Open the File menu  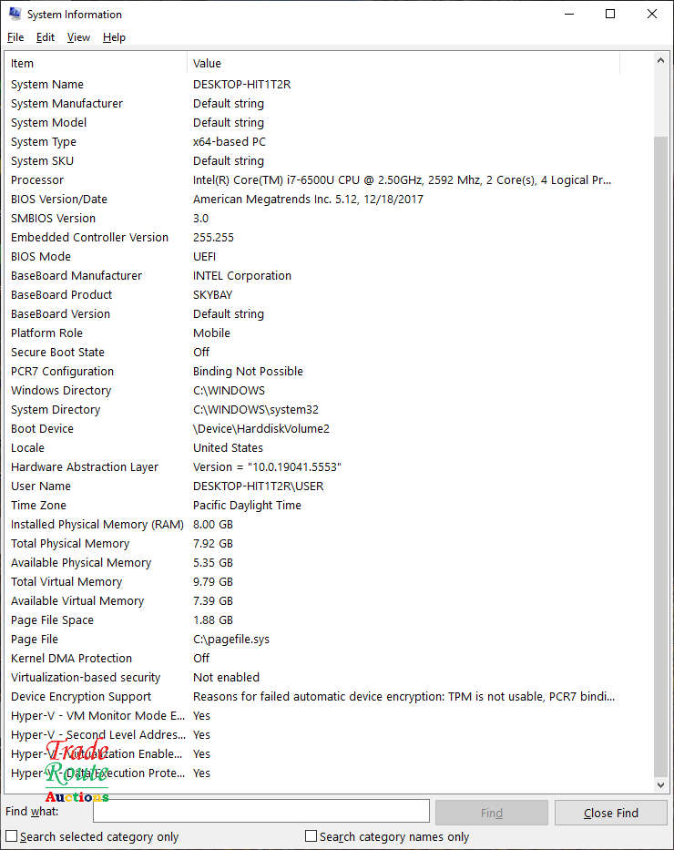click(15, 37)
